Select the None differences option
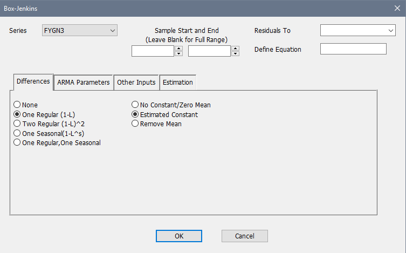This screenshot has height=253, width=406. (x=17, y=105)
